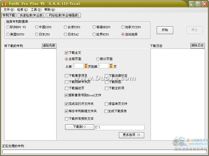Click inside the 待下载的专利 list box

[30, 94]
